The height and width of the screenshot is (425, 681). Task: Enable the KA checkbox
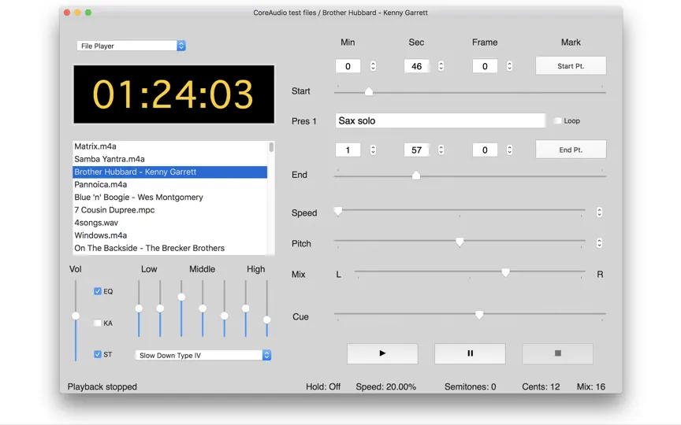98,323
